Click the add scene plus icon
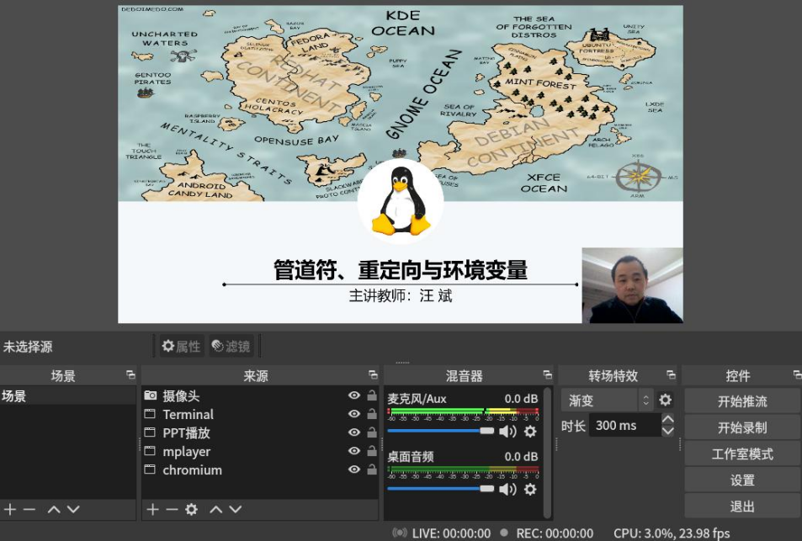 pos(10,509)
